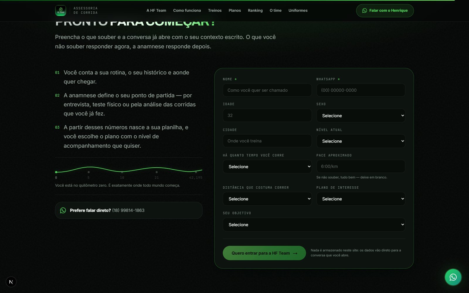The width and height of the screenshot is (469, 293).
Task: Click the HF Team logo icon
Action: [x=61, y=11]
